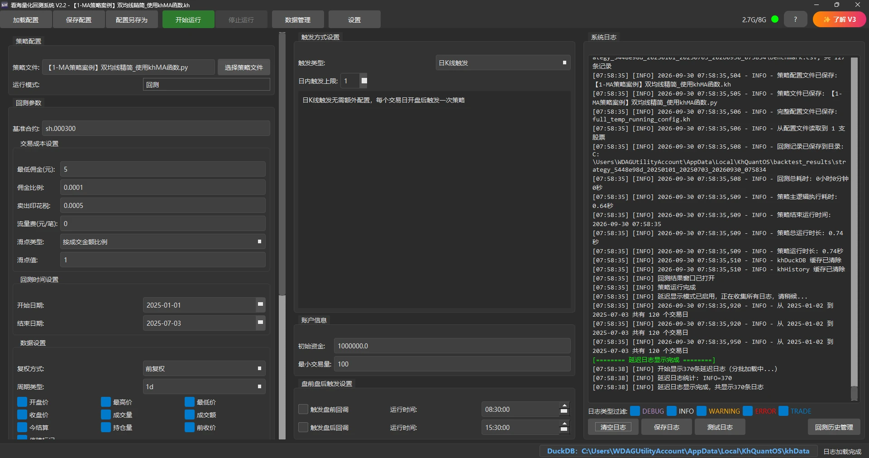Screen dimensions: 869x458
Task: Increase the 触发盘前回调 run time with its up arrow
Action: pos(564,405)
